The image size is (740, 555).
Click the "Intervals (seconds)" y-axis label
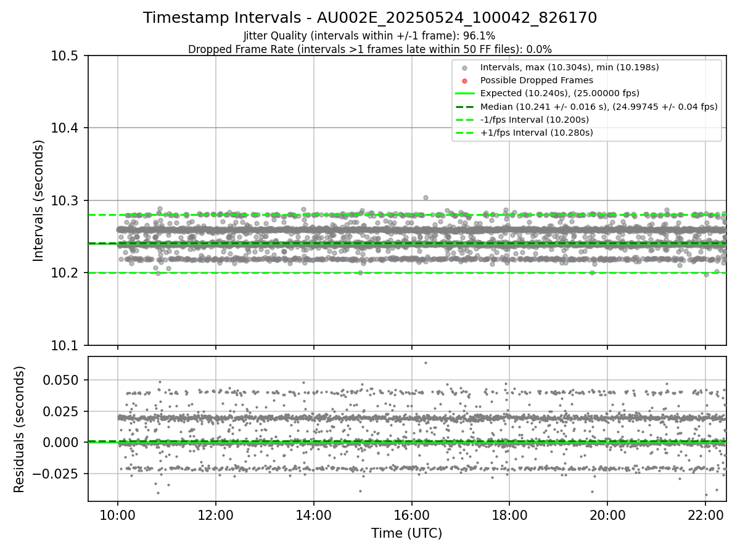pos(39,200)
